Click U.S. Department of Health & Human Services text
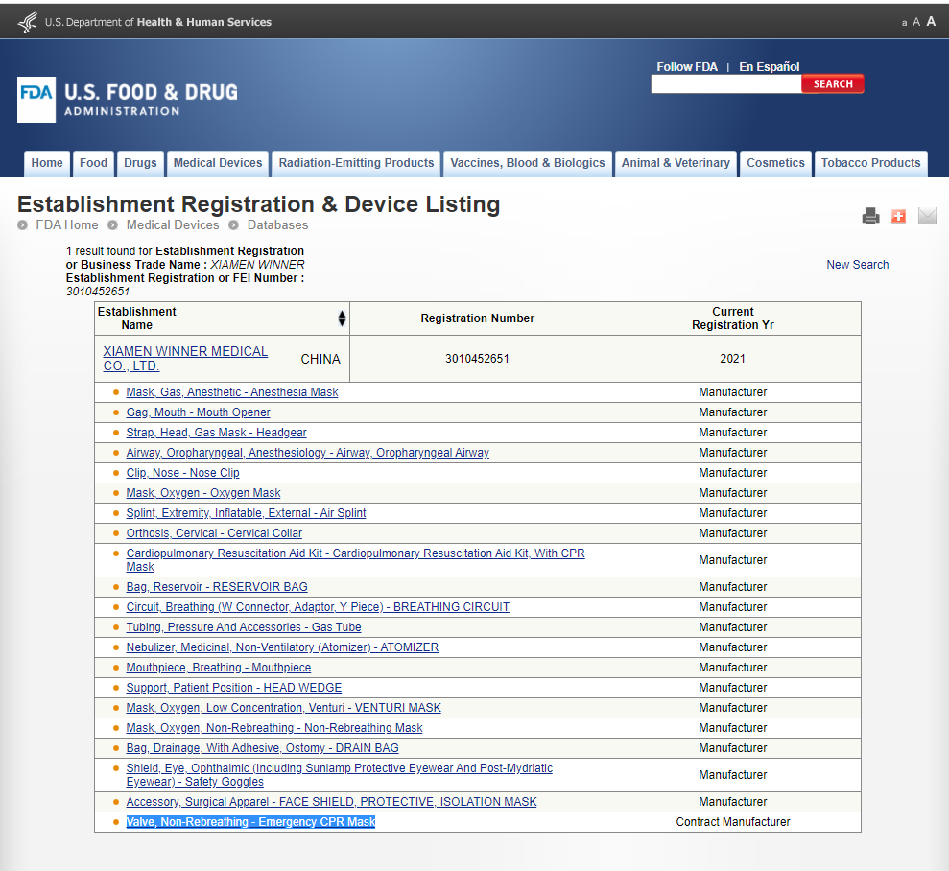The image size is (949, 871). 158,22
